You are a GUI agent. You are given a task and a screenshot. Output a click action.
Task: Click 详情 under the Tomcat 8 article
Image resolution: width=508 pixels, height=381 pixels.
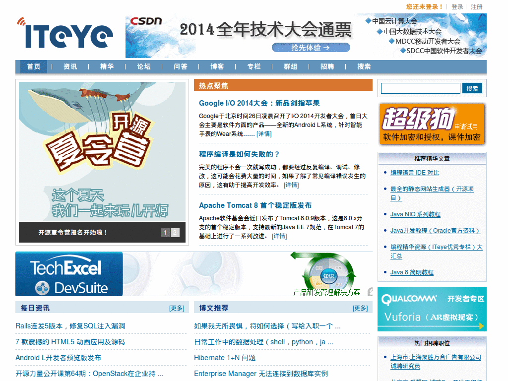(279, 236)
